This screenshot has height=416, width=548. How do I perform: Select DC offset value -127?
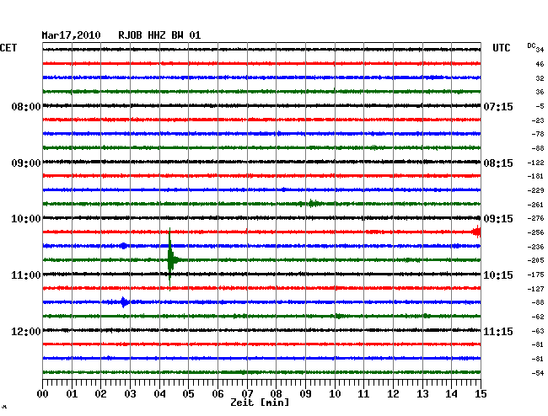coord(535,289)
